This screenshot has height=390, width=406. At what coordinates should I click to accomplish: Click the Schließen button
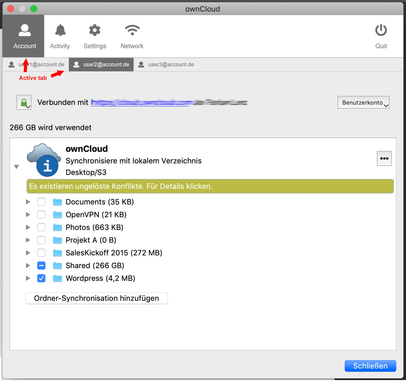point(370,366)
